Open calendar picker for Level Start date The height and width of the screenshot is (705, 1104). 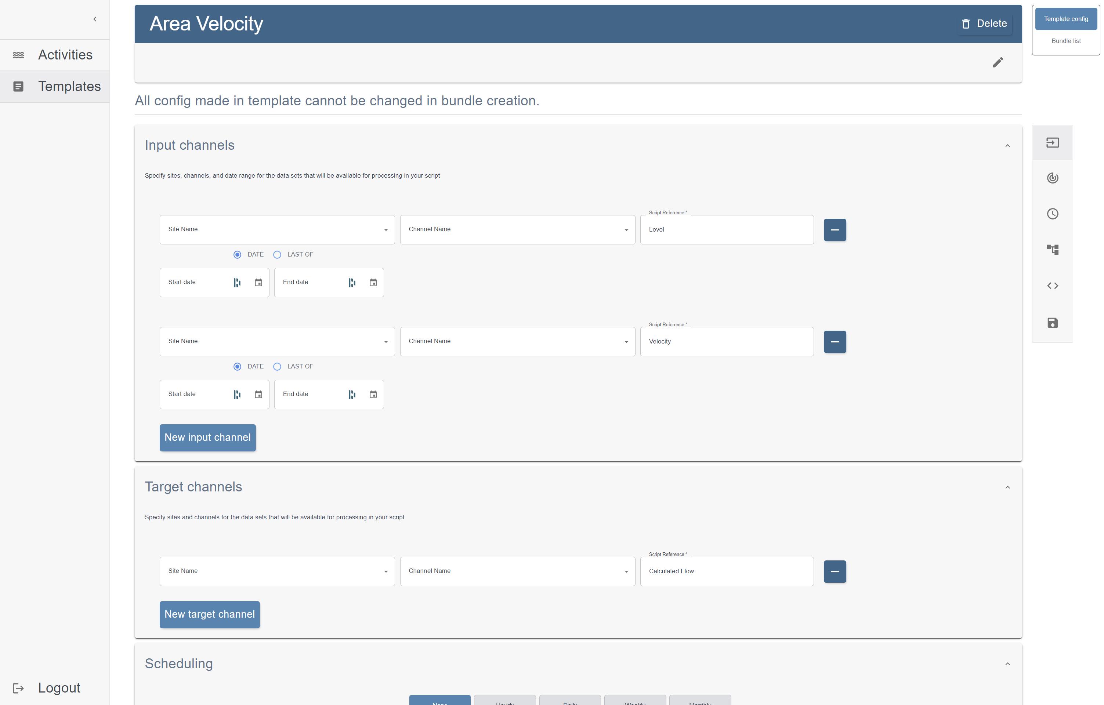coord(258,282)
